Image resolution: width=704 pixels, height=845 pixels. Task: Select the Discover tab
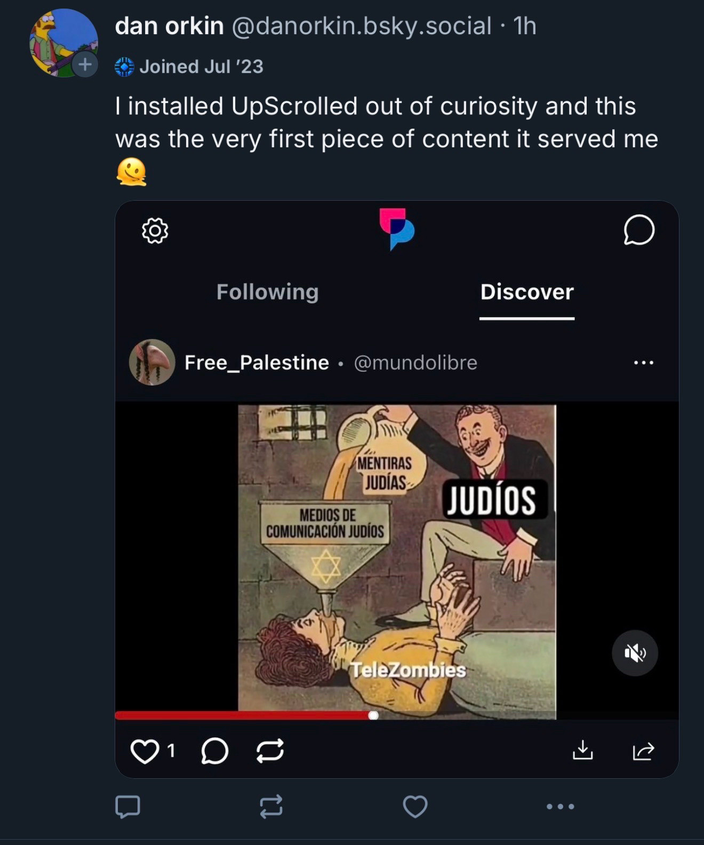[x=526, y=292]
